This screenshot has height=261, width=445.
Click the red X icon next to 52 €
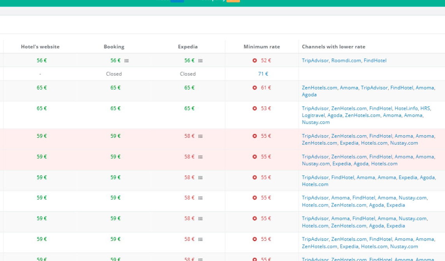click(x=254, y=60)
